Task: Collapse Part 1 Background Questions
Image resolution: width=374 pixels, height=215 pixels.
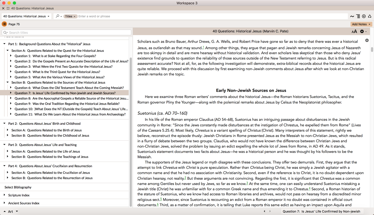Action: [x=5, y=44]
